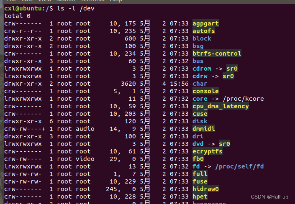
Task: Click sr0 target on the dvd row
Action: 224,144
